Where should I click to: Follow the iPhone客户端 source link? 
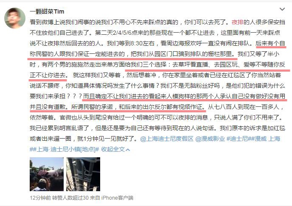(117, 198)
